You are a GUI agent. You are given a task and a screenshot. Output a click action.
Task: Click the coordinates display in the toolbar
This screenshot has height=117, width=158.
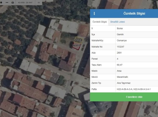click(25, 3)
